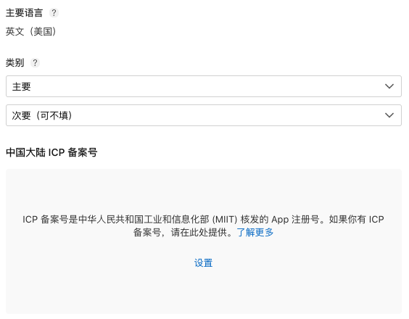The height and width of the screenshot is (319, 409).
Task: Select the 主要语言 label text
Action: (24, 13)
